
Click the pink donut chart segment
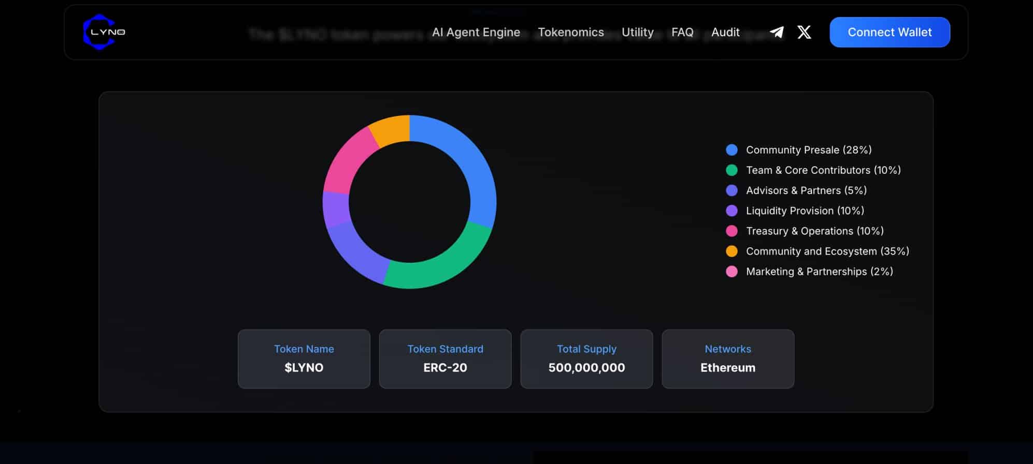coord(347,163)
